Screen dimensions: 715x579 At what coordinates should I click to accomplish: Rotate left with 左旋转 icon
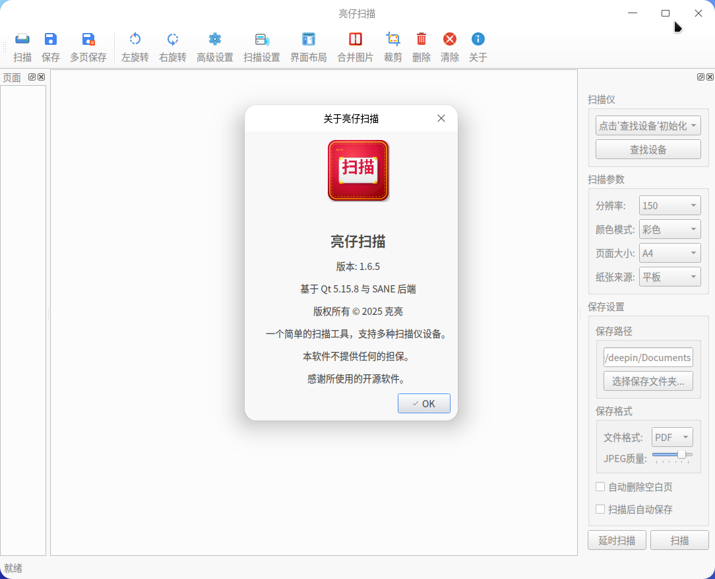point(135,47)
